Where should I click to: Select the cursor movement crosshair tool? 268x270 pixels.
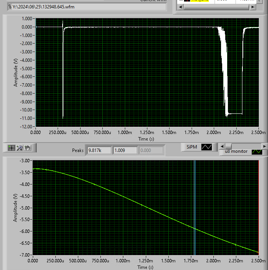(x=11, y=148)
